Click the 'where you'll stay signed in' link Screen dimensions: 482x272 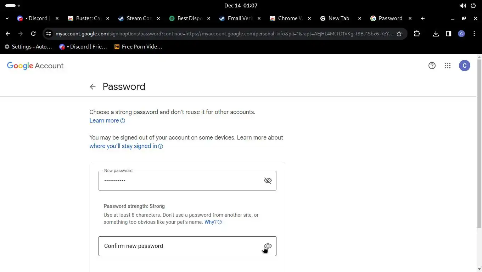tap(123, 146)
